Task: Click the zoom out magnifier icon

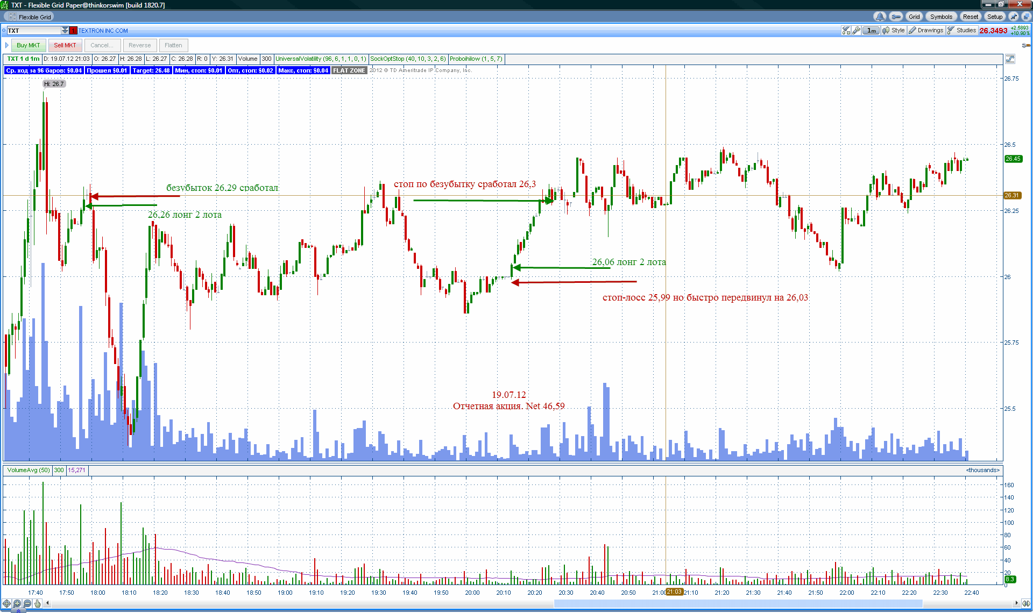Action: [27, 603]
